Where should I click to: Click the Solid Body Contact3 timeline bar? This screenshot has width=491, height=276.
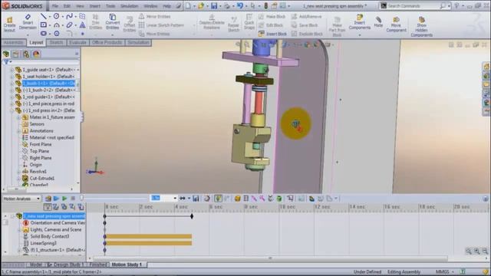point(148,237)
